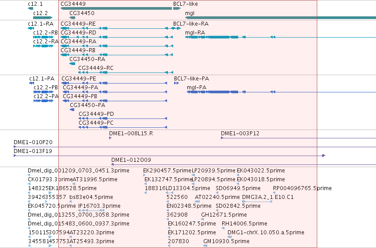Select the mgl-PA protein label
376x248 pixels.
(197, 88)
